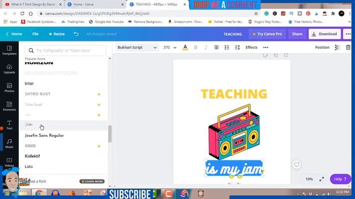Open the Effects panel

coord(251,48)
